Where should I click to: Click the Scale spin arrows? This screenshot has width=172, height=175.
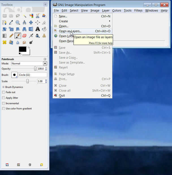pyautogui.click(x=46, y=81)
